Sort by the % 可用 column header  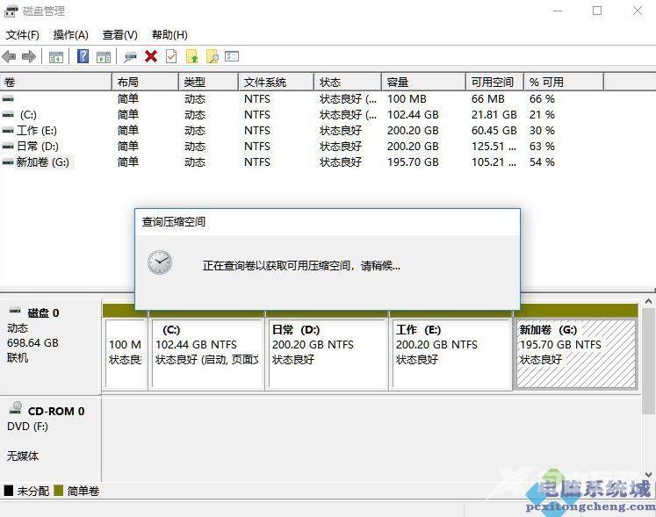[x=564, y=82]
